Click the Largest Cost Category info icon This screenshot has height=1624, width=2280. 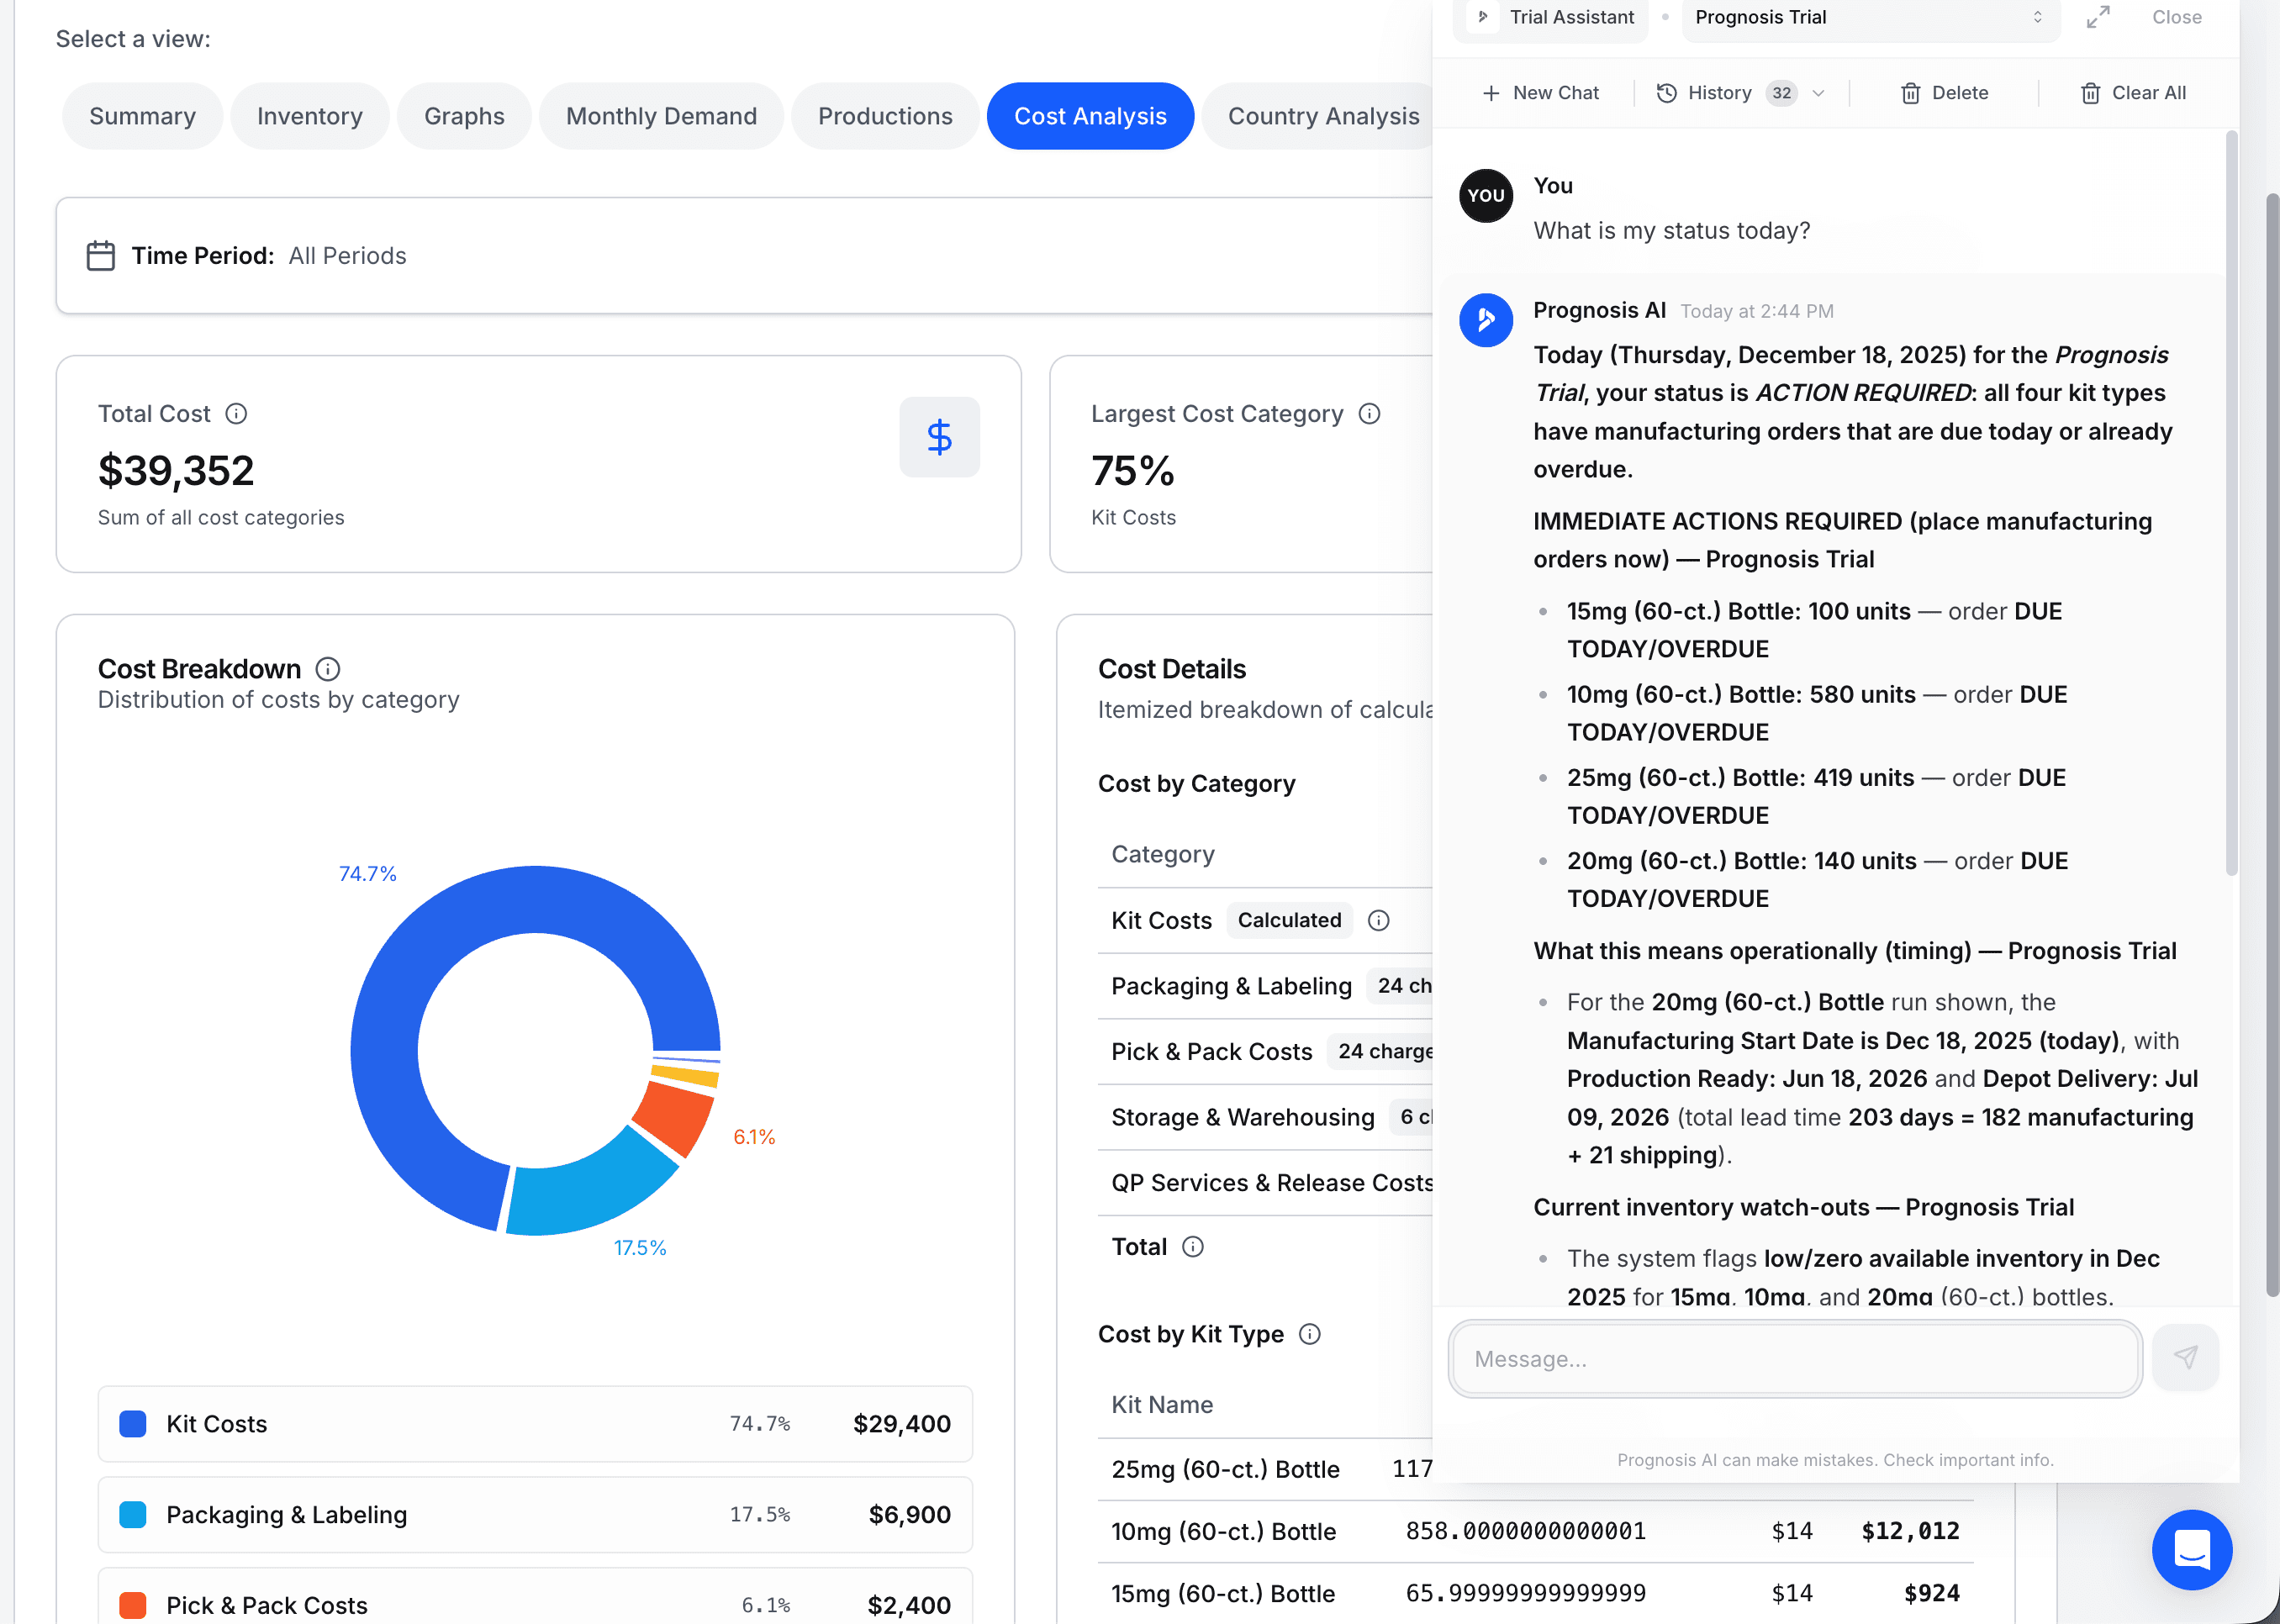click(x=1369, y=413)
